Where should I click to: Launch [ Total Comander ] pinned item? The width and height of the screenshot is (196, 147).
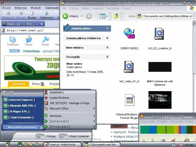pyautogui.click(x=19, y=117)
